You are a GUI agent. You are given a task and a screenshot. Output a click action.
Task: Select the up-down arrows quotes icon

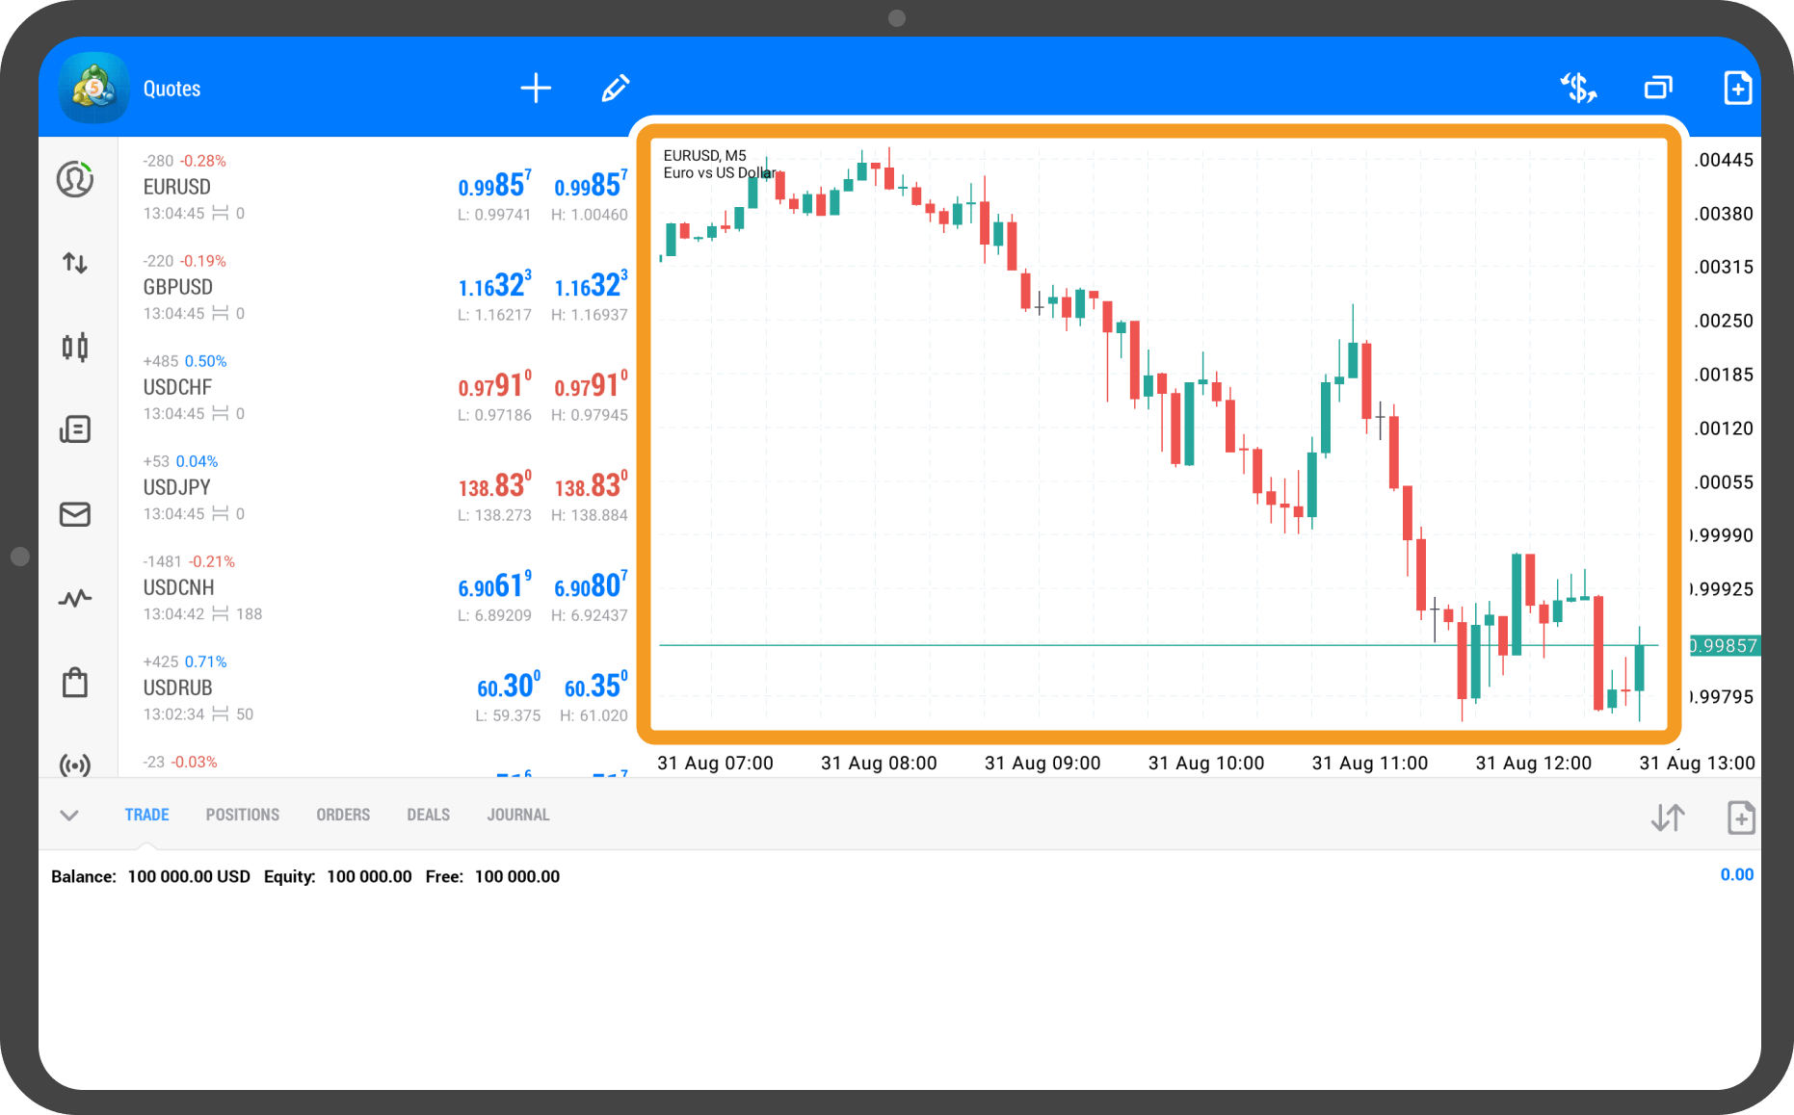click(x=75, y=263)
